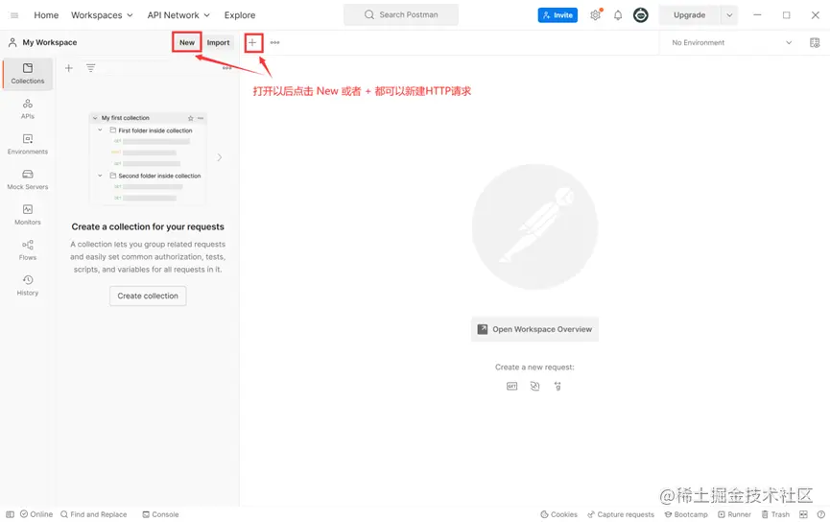Viewport: 830px width, 522px height.
Task: Click the help question mark icon
Action: (821, 514)
